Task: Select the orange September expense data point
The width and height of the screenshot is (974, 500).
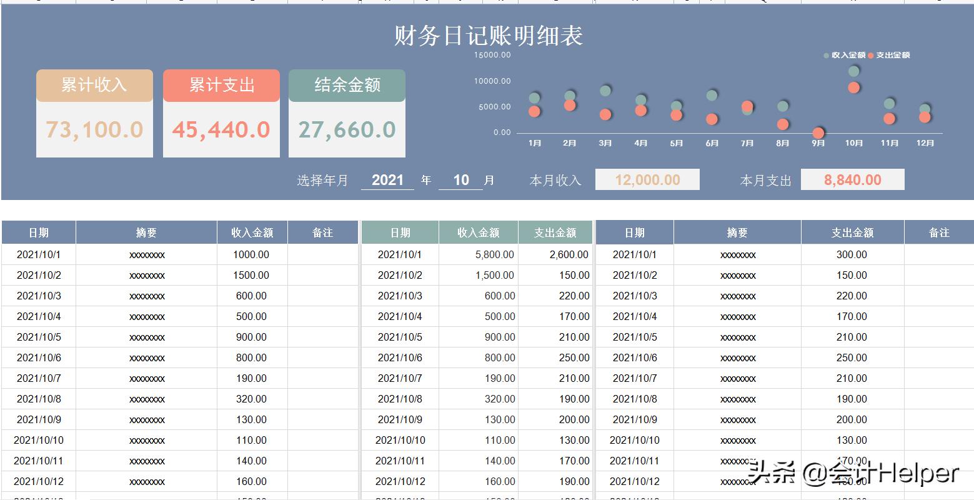Action: tap(817, 132)
